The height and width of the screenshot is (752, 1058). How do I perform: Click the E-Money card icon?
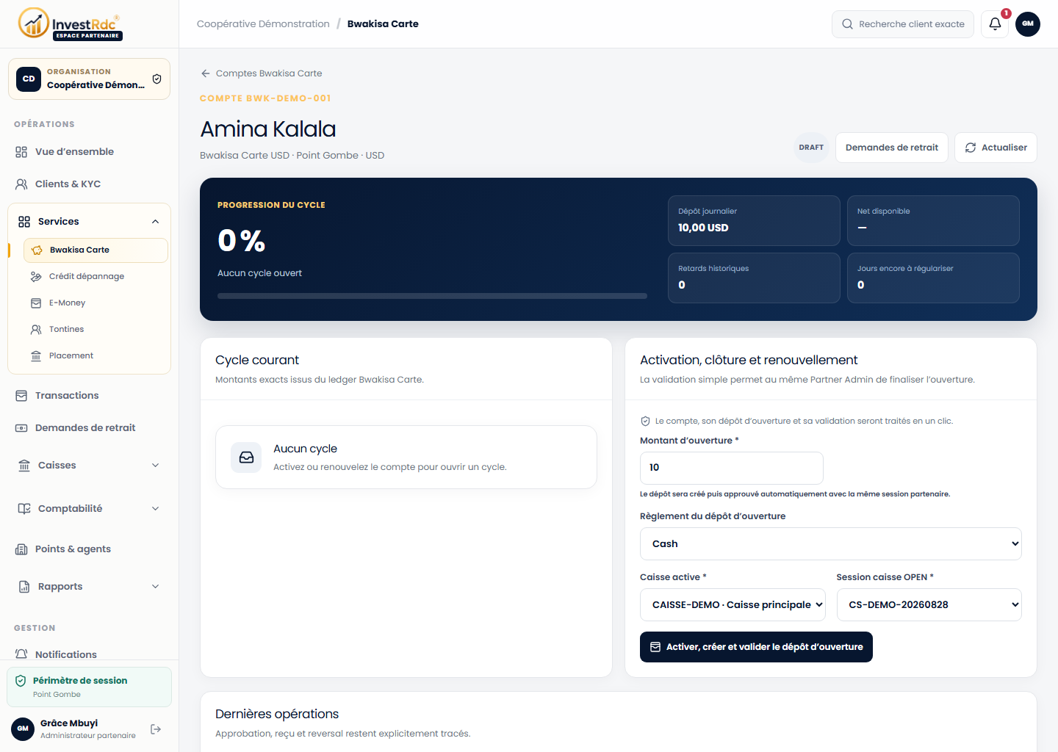point(36,303)
